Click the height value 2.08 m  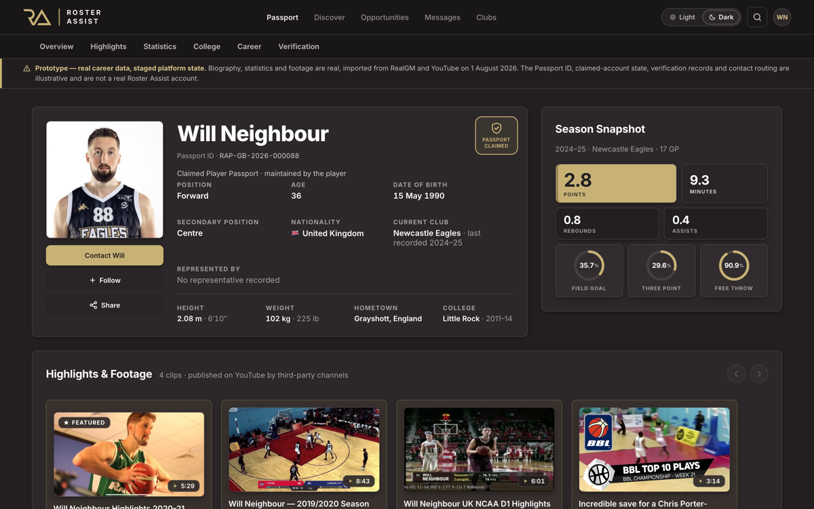(189, 318)
